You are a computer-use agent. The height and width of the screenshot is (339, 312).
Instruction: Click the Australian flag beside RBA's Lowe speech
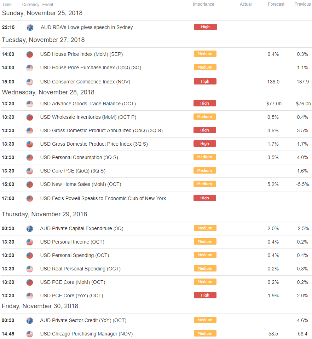tap(30, 28)
